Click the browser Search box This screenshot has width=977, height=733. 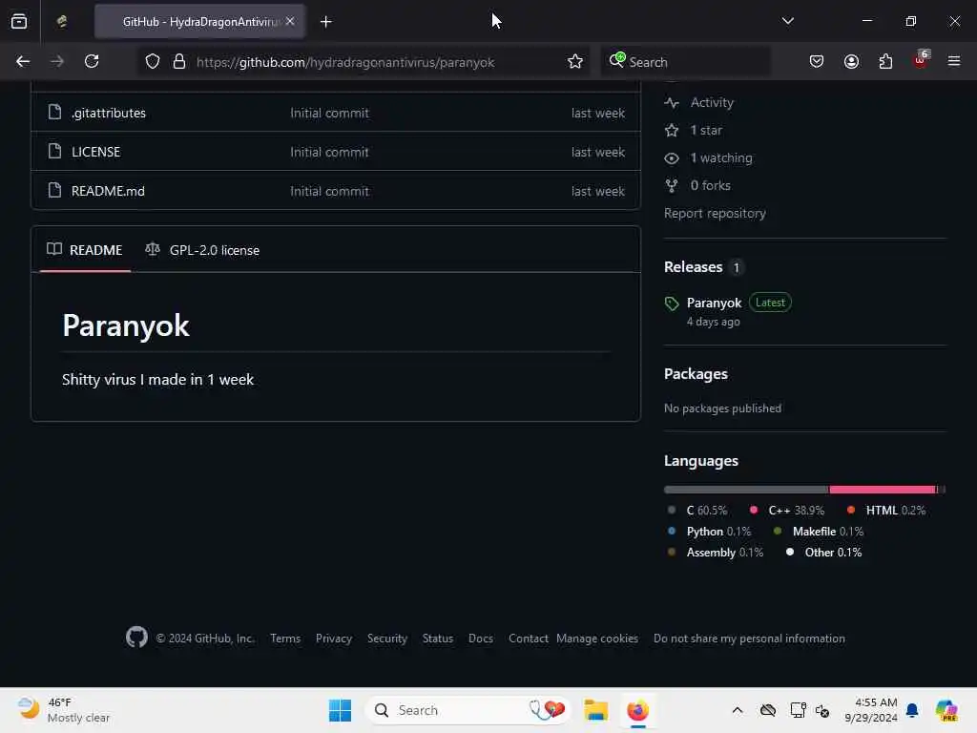[x=685, y=62]
